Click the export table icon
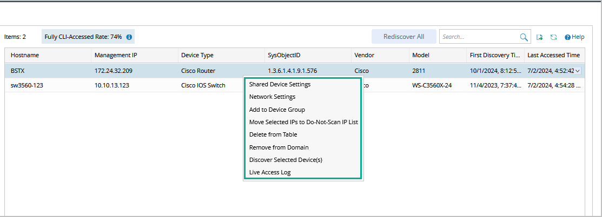602x217 pixels. click(540, 37)
